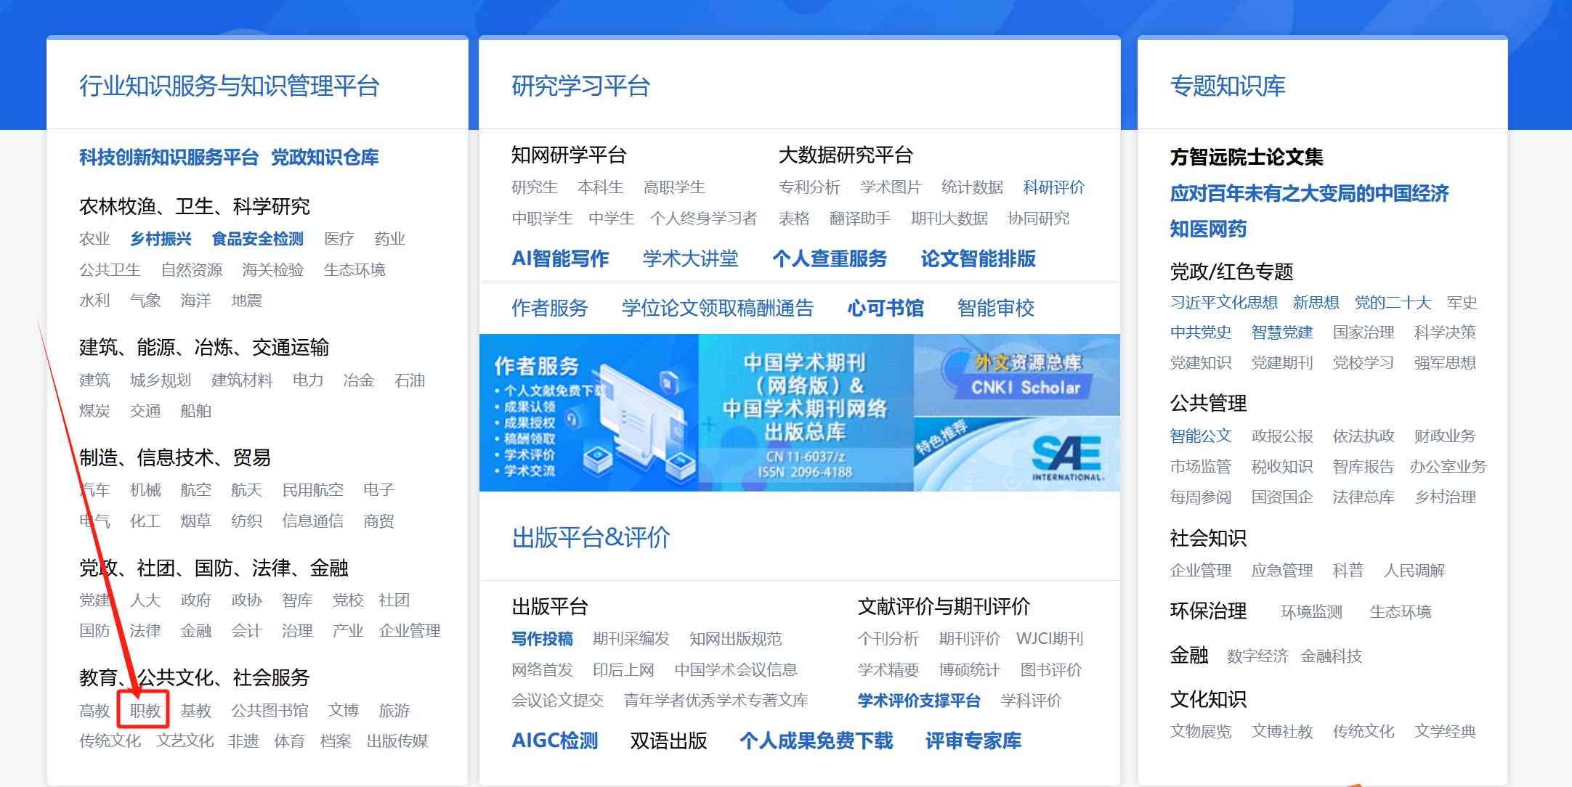Click 评审专家库 link
The height and width of the screenshot is (787, 1572).
[x=973, y=741]
